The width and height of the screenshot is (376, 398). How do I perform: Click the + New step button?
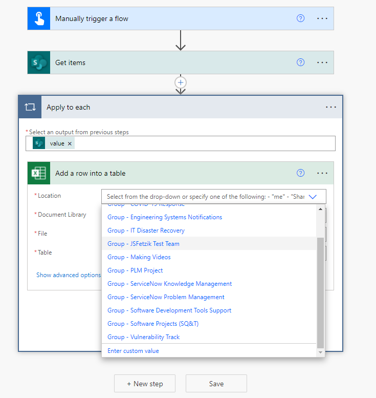[x=145, y=384]
